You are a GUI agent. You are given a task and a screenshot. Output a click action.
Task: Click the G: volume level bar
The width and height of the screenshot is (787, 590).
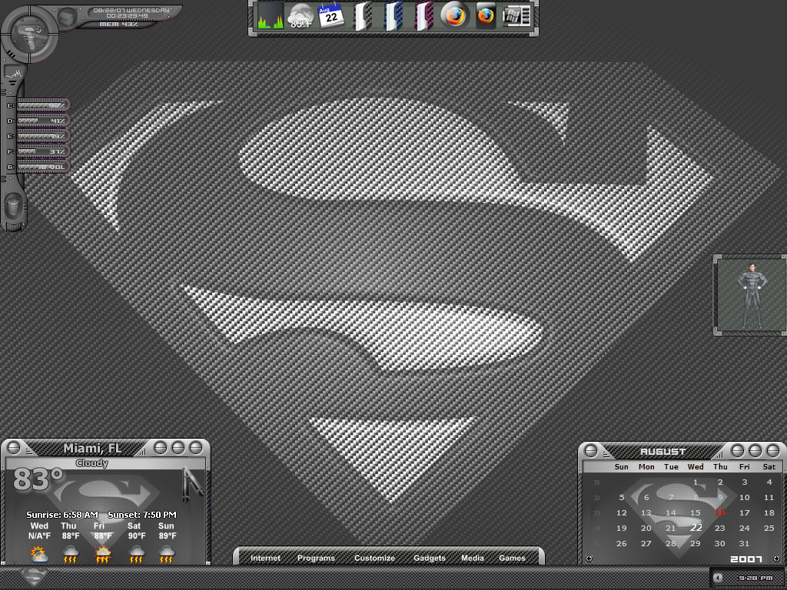42,167
